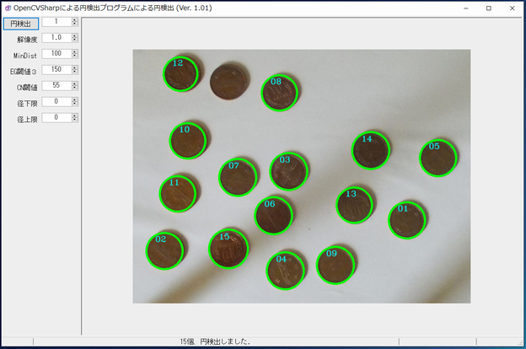
Task: Click the EG閾値3 label
Action: point(24,72)
